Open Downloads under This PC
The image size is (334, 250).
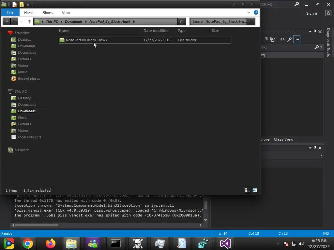click(x=27, y=111)
